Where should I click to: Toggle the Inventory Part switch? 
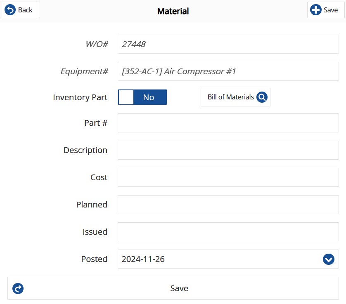tap(142, 97)
